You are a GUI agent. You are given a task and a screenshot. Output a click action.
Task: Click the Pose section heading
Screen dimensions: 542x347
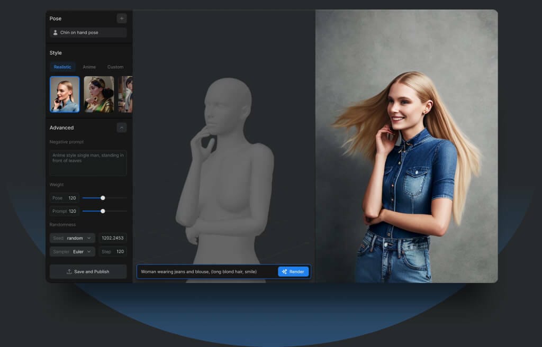point(55,19)
